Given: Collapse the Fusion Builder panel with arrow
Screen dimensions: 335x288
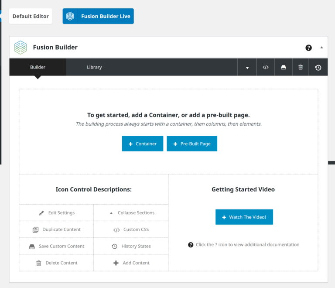Looking at the screenshot, I should [322, 47].
